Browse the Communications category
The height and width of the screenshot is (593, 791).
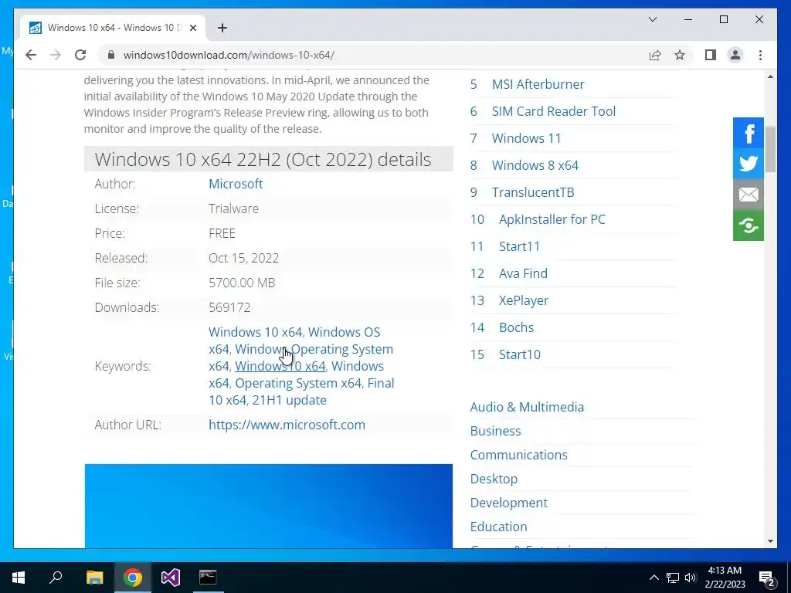(518, 455)
